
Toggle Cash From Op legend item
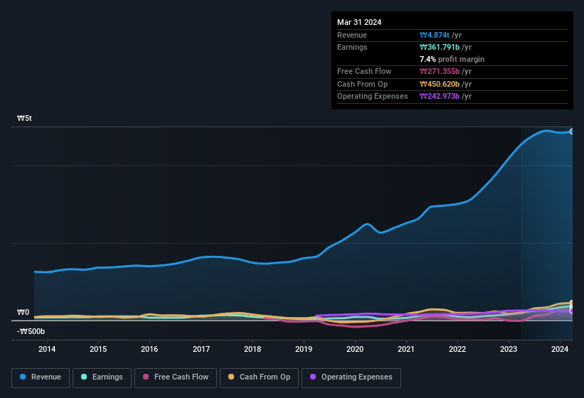258,377
